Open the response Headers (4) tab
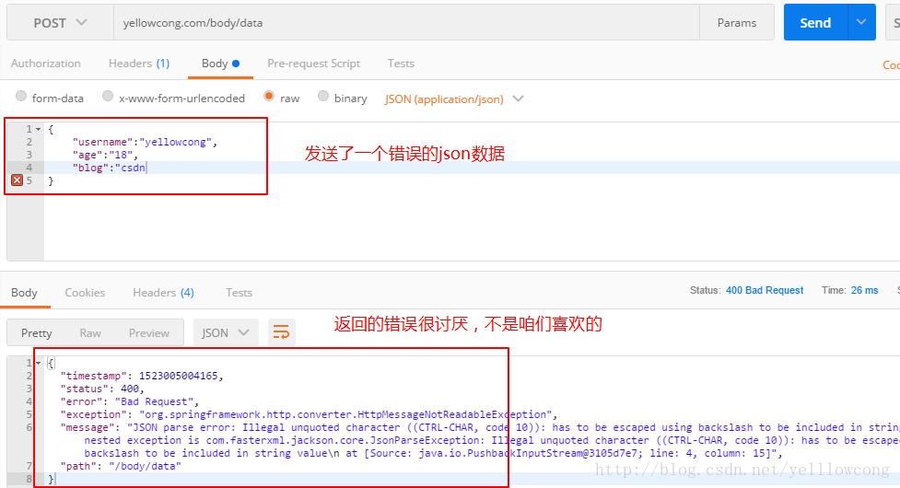Viewport: 900px width, 488px height. pos(164,293)
